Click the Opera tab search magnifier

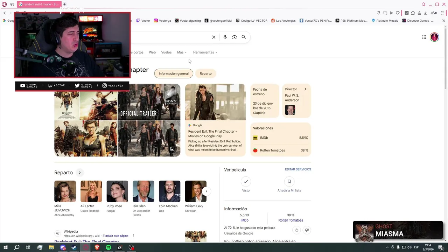click(x=423, y=4)
